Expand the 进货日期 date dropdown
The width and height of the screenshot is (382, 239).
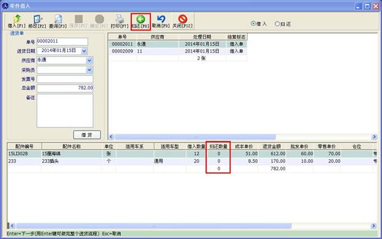click(84, 51)
